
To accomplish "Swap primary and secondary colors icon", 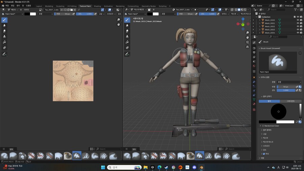I will [x=297, y=122].
